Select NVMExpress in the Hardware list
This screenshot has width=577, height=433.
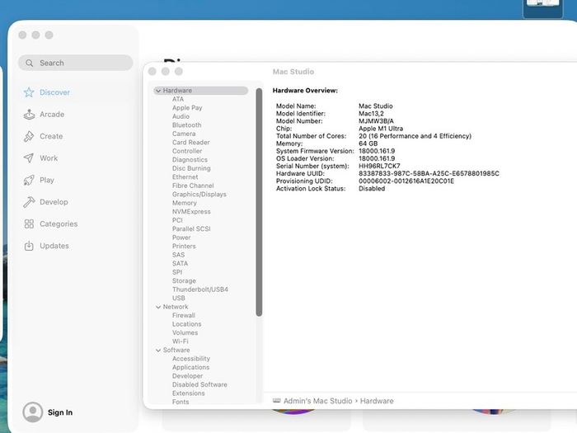(x=191, y=212)
